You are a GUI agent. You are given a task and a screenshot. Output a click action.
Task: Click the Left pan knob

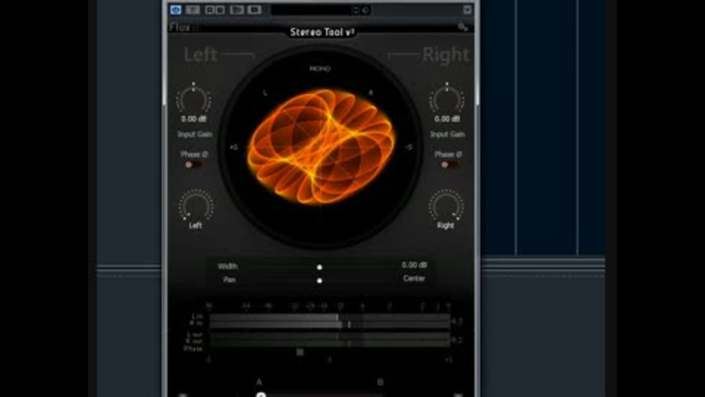(x=195, y=205)
